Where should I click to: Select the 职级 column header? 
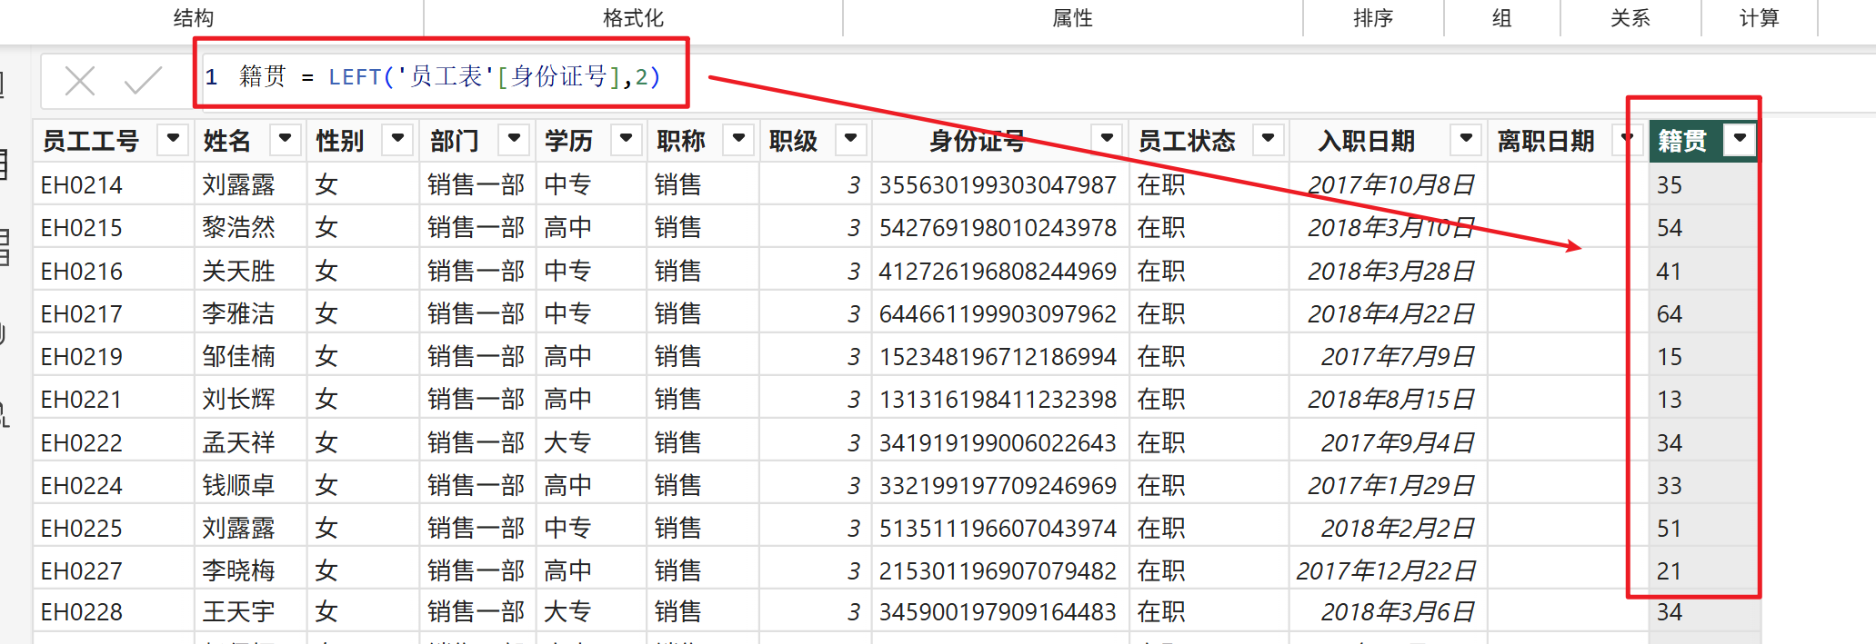[x=793, y=141]
